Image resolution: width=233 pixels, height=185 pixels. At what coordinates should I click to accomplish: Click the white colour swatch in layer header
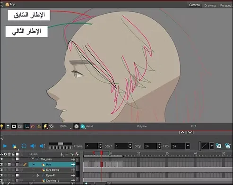pyautogui.click(x=17, y=154)
